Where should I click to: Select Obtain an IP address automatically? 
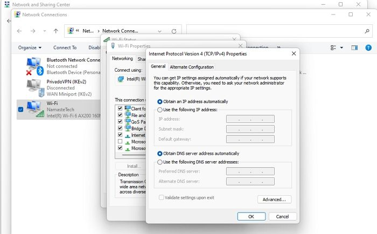pos(193,101)
